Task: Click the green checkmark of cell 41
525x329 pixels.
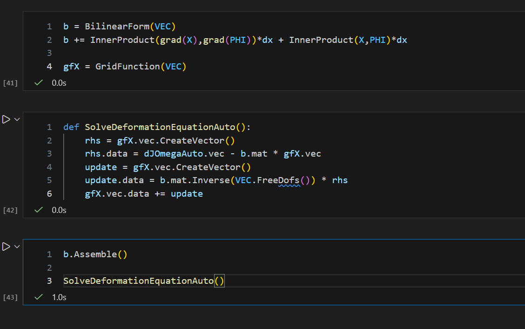Action: (39, 83)
